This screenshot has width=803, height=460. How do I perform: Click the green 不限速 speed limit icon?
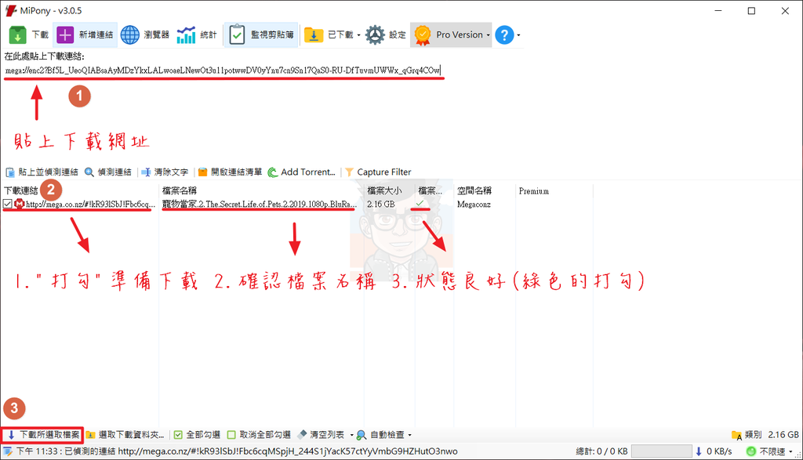[x=751, y=451]
